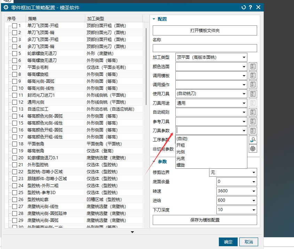The width and height of the screenshot is (294, 249).
Task: Click the 序号 column header
Action: click(x=15, y=19)
